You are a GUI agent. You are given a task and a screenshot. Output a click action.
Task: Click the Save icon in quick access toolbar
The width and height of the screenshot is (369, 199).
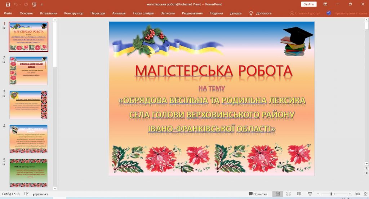8,4
